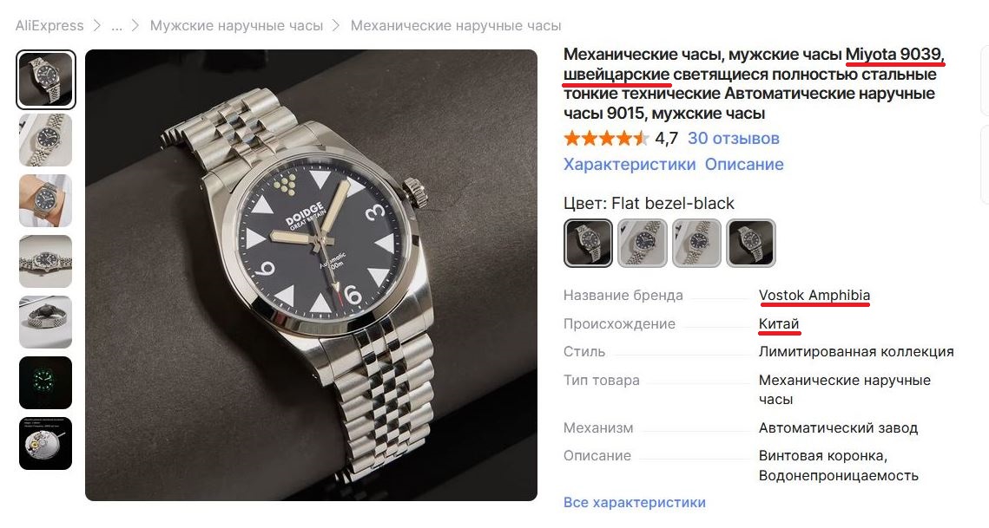Image resolution: width=989 pixels, height=528 pixels.
Task: Expand Все характеристики link
Action: (634, 503)
